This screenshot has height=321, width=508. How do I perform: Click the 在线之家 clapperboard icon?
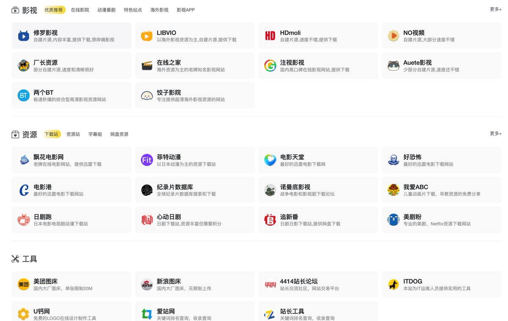tap(146, 65)
